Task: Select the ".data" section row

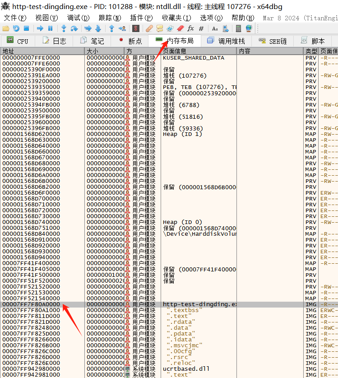Action: [169, 327]
